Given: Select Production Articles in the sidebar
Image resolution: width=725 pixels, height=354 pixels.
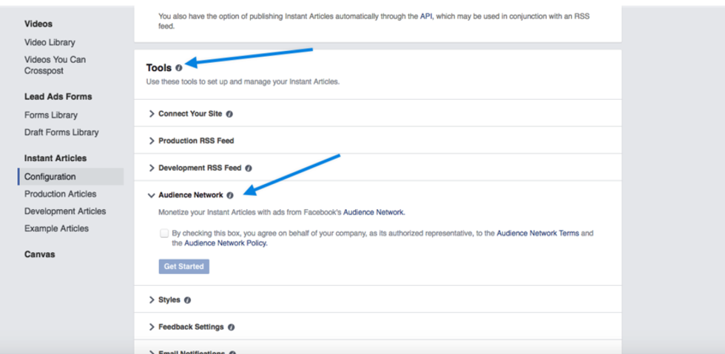Looking at the screenshot, I should pyautogui.click(x=60, y=194).
